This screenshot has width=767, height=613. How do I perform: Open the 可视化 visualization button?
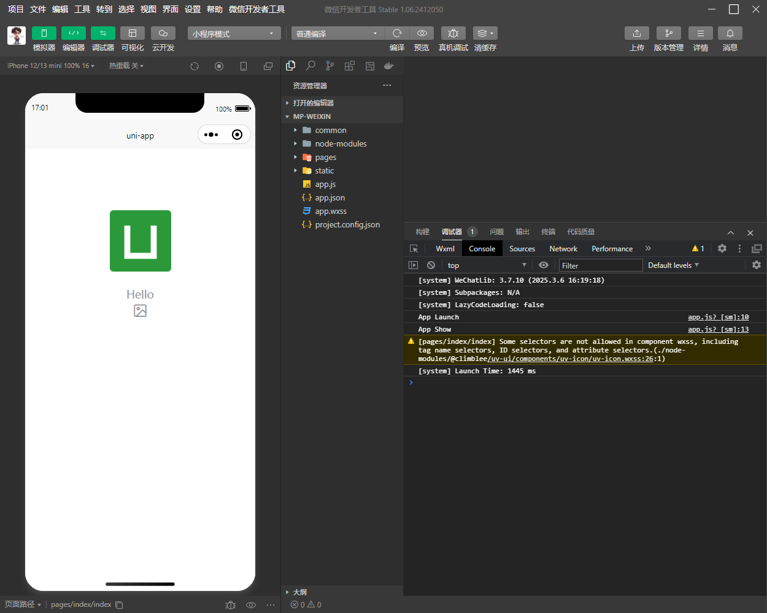tap(133, 33)
